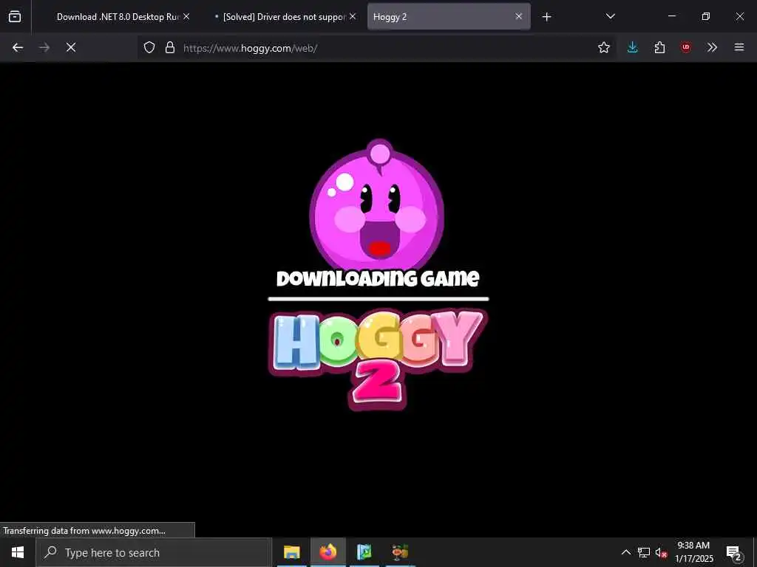Click the pink Hoggy character image
The width and height of the screenshot is (757, 567).
(377, 205)
